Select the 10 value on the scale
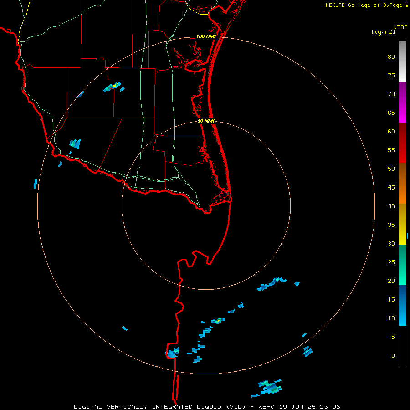 pos(391,318)
